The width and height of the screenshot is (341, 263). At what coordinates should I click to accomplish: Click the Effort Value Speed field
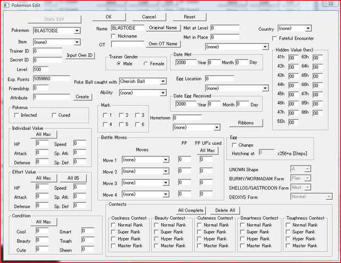point(80,187)
